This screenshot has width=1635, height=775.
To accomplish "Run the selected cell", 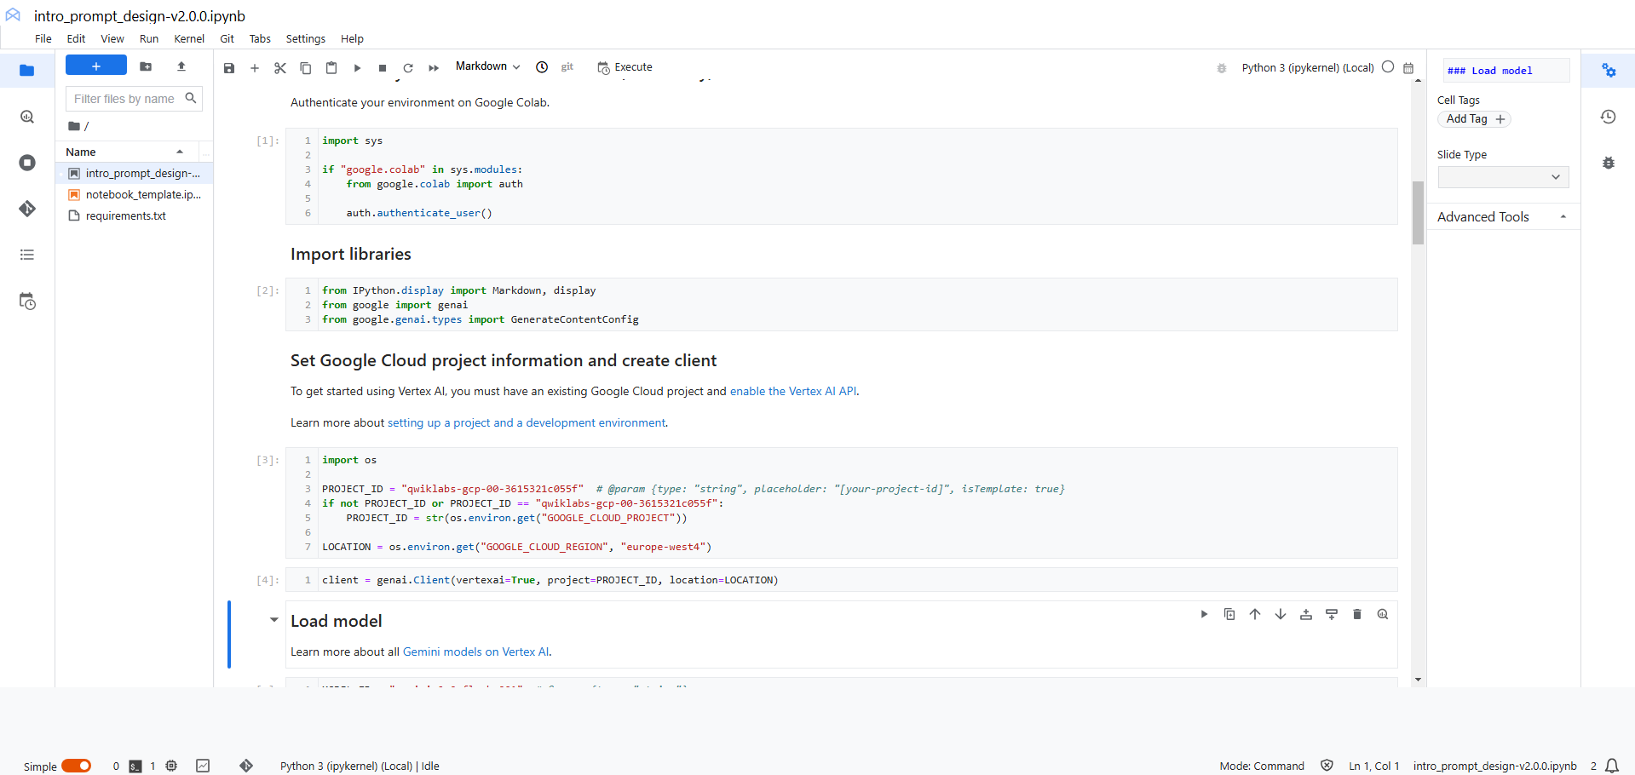I will 357,68.
